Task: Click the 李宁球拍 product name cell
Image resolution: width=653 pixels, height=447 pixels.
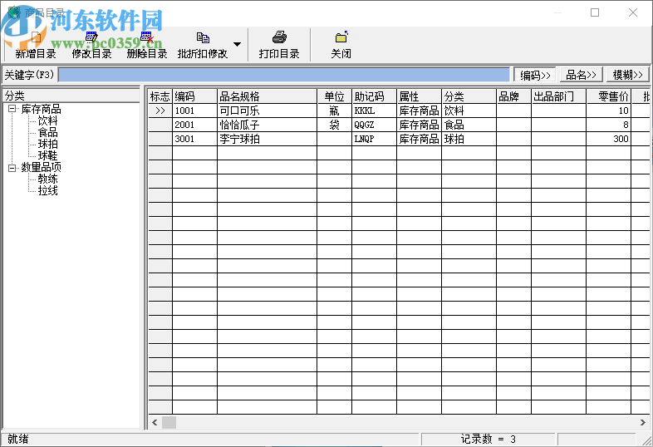Action: 267,139
